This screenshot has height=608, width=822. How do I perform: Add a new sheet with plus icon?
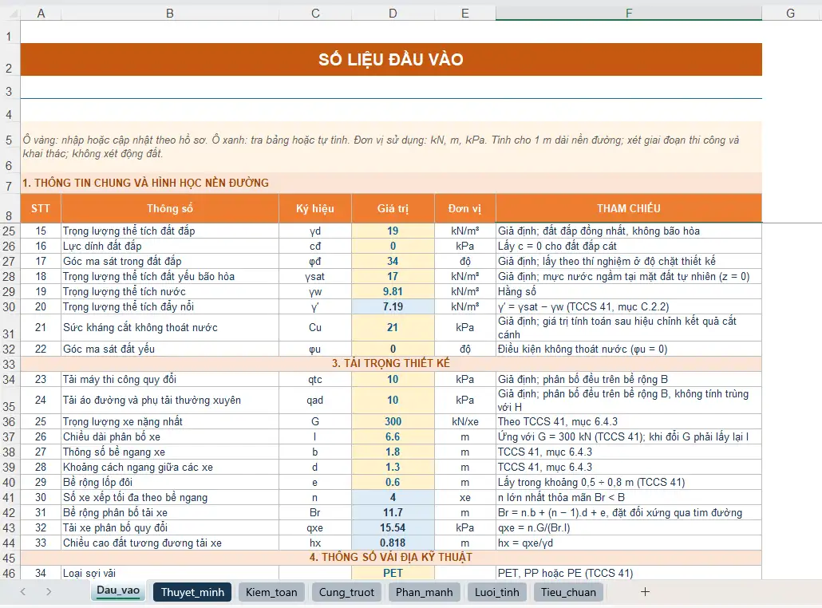(645, 592)
